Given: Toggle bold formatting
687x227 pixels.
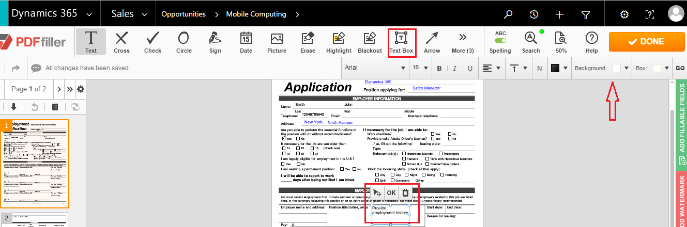Looking at the screenshot, I should [x=439, y=68].
